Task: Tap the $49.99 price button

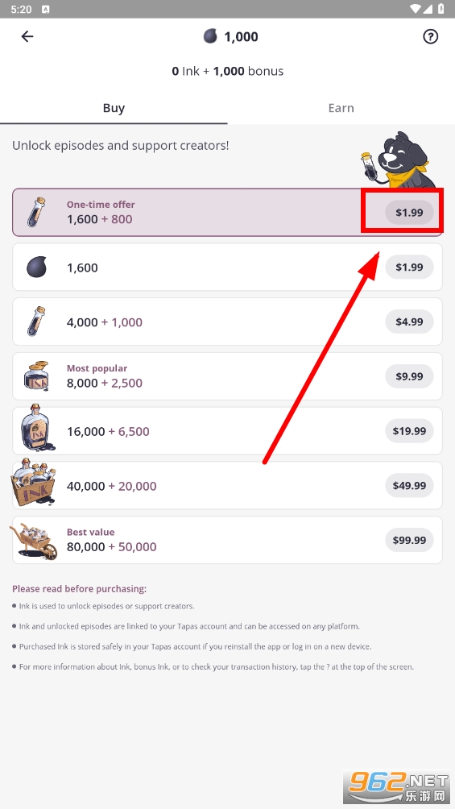Action: pyautogui.click(x=409, y=486)
